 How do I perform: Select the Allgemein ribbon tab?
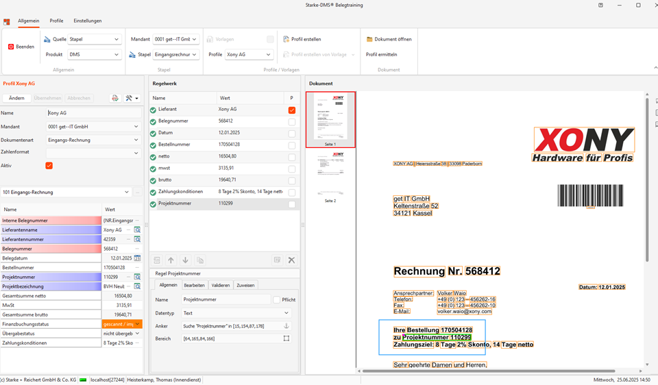tap(29, 21)
